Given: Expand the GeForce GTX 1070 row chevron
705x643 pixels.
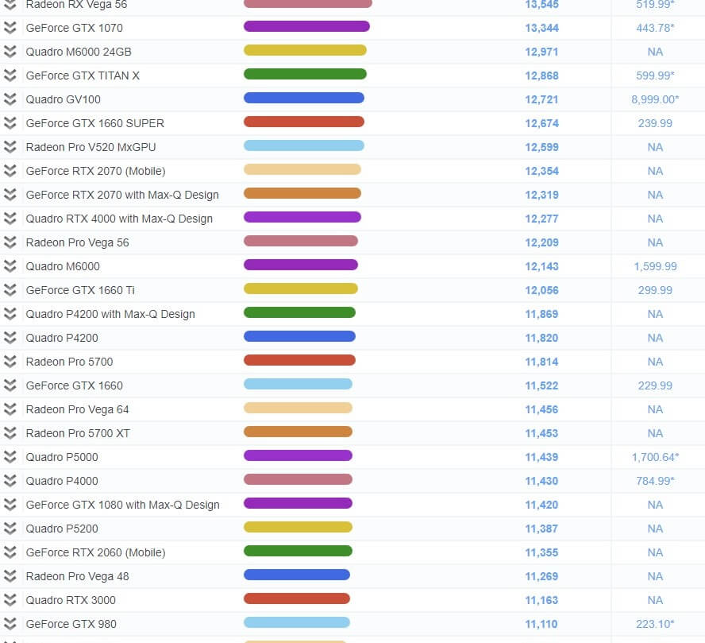Looking at the screenshot, I should click(x=10, y=28).
